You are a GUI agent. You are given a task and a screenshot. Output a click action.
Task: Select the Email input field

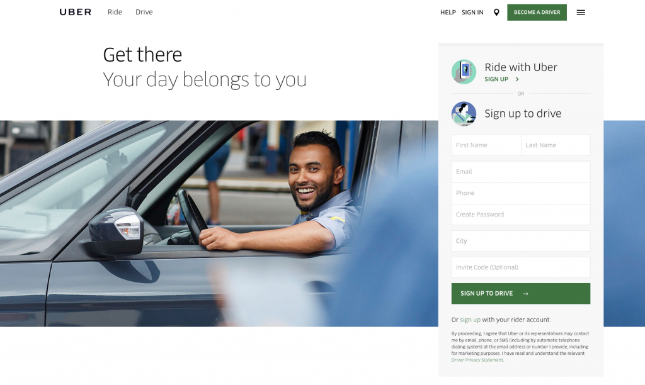[521, 172]
